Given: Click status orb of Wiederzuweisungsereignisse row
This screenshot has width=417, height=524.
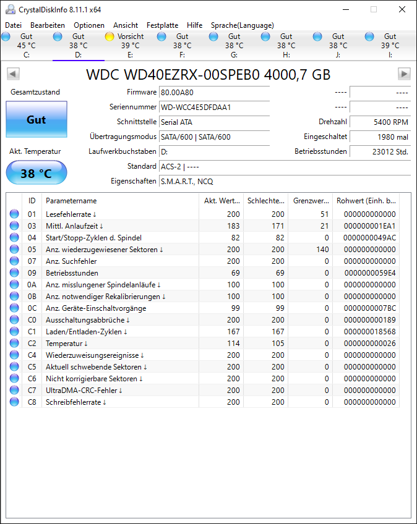Looking at the screenshot, I should 14,355.
